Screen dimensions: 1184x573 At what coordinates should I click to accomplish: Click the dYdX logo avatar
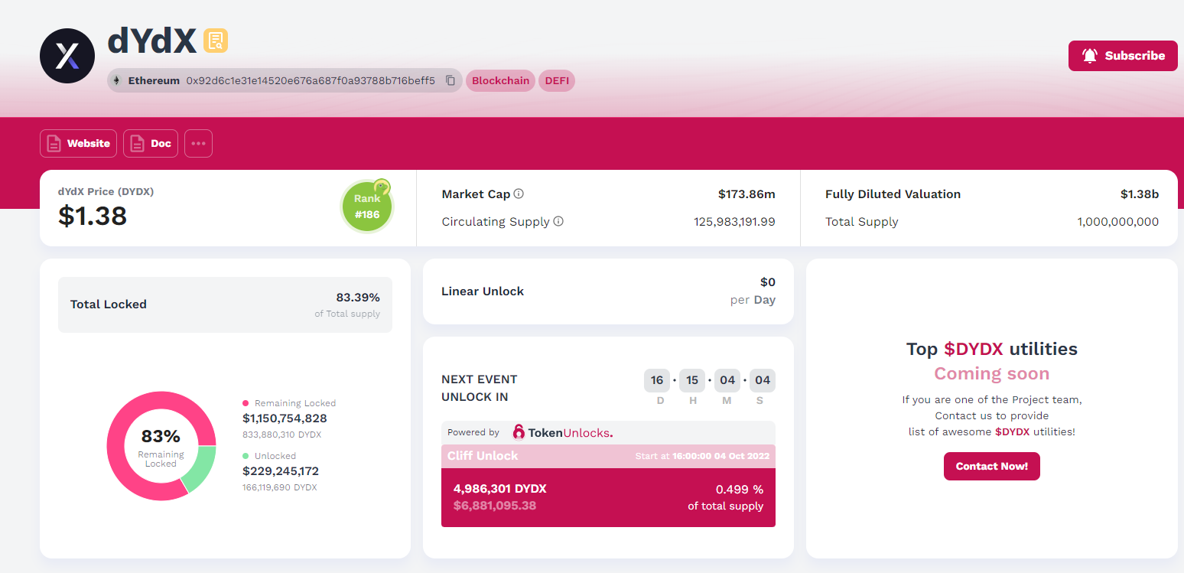click(x=67, y=56)
